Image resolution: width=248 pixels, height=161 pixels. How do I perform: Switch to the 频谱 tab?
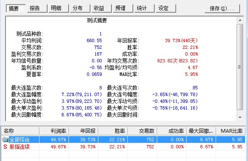(123, 8)
